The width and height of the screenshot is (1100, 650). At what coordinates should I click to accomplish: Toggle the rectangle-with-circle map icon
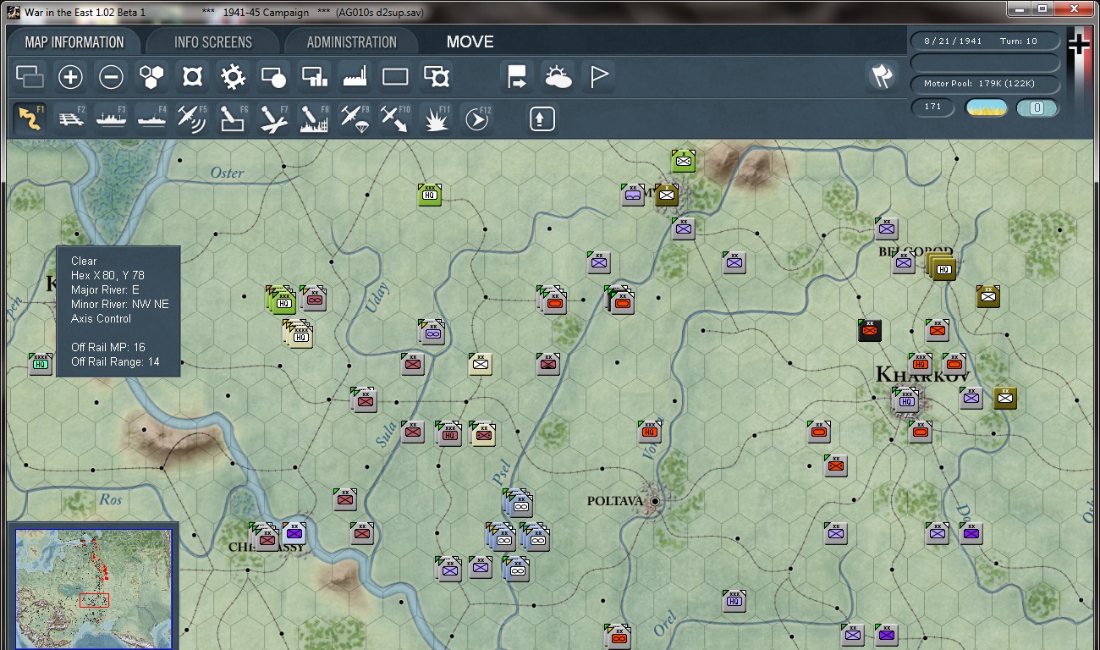273,78
